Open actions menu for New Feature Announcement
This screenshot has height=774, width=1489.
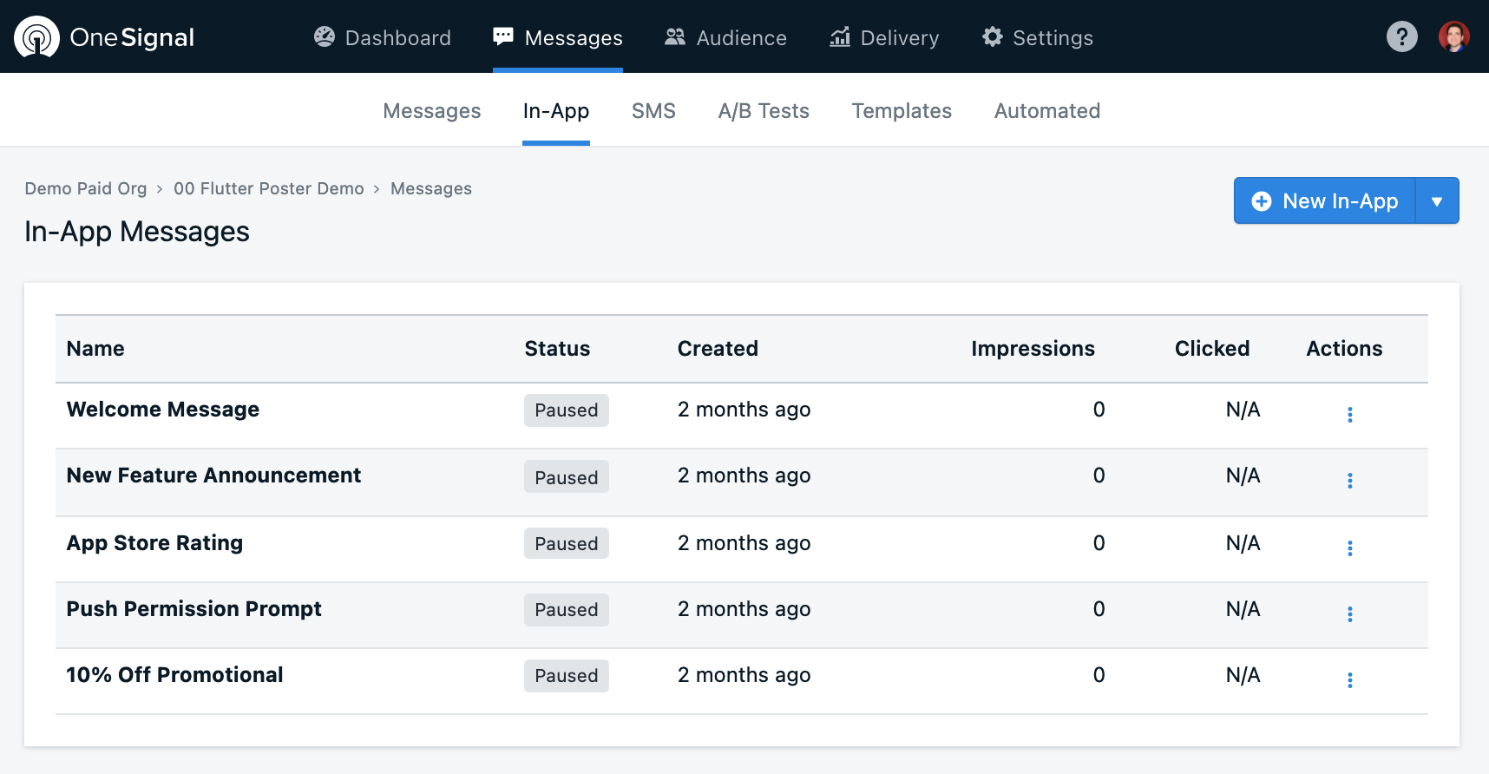[1349, 480]
